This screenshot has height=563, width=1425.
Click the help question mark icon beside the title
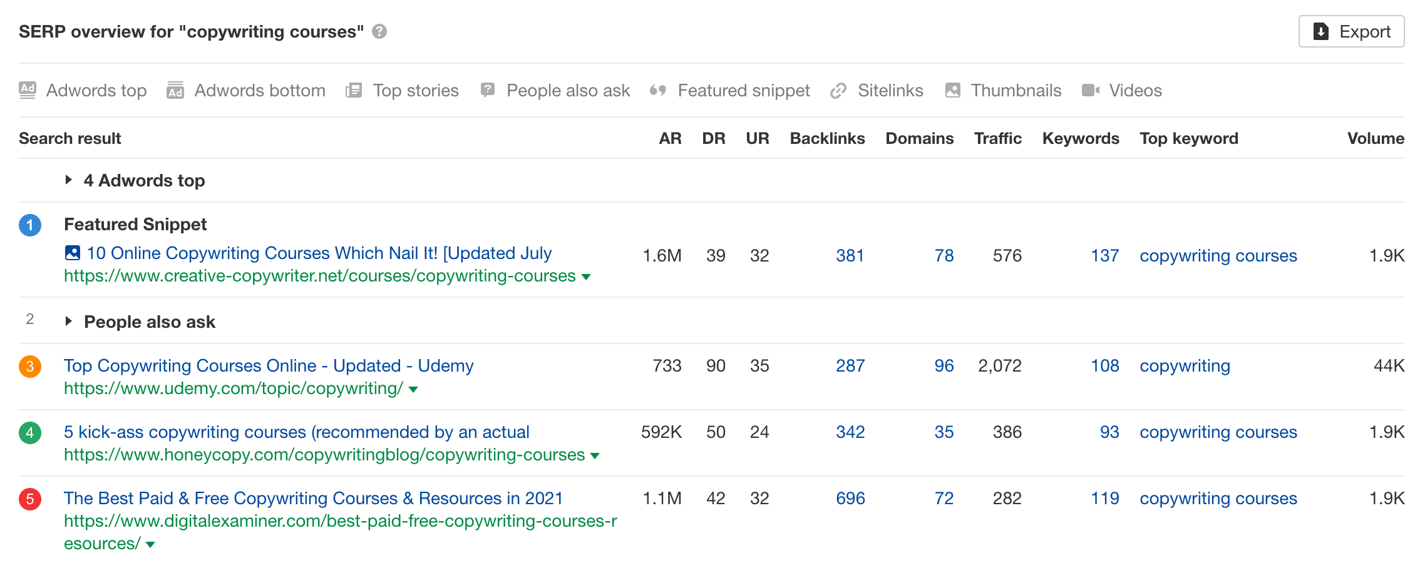click(x=379, y=31)
